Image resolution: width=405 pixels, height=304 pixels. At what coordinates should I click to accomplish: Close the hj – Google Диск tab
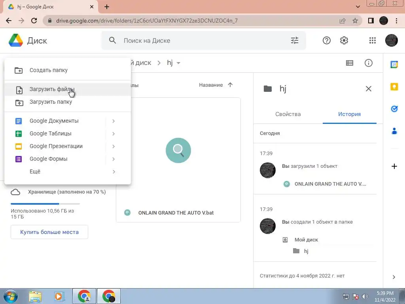(92, 7)
